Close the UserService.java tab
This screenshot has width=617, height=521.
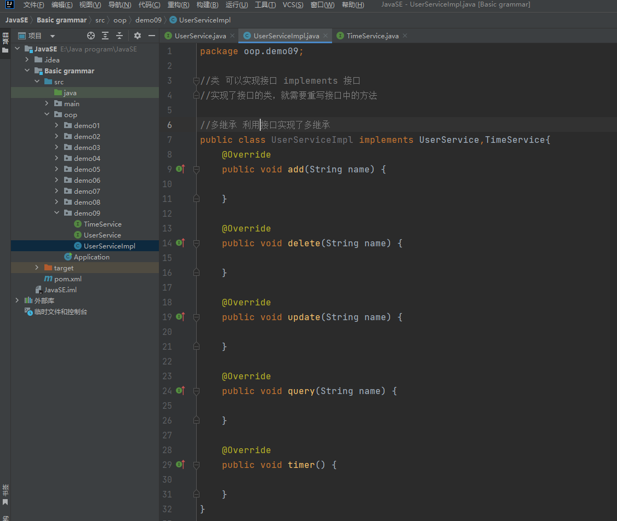tap(232, 36)
